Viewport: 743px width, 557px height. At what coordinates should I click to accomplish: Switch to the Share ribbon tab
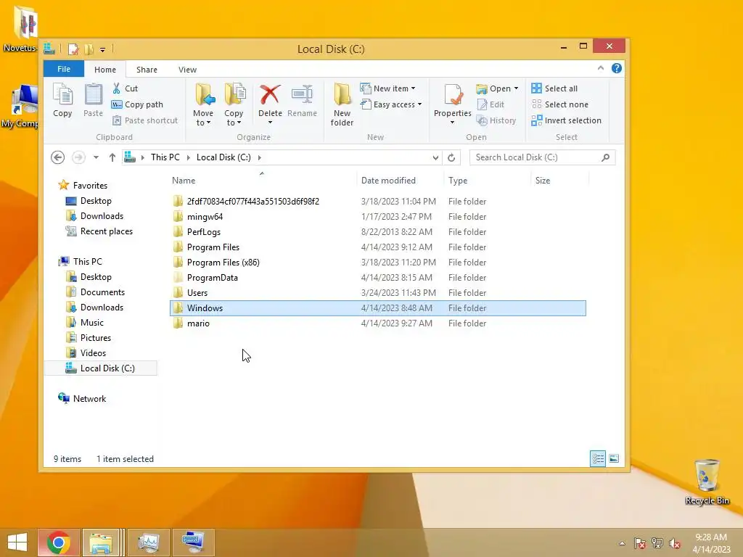coord(147,70)
